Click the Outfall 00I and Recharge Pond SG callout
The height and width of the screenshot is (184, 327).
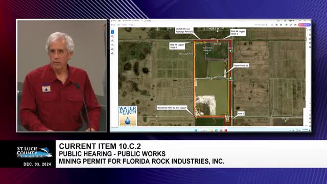pyautogui.click(x=184, y=30)
